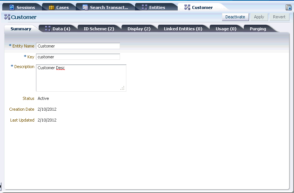Focus the Entity Name input field
This screenshot has height=193, width=294.
78,46
